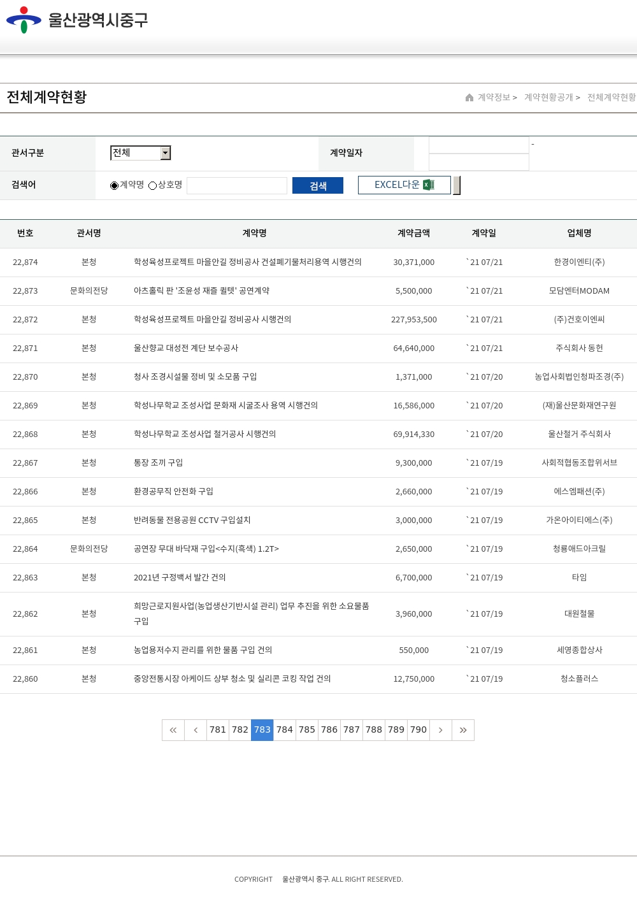Go to page 790

[x=419, y=730]
